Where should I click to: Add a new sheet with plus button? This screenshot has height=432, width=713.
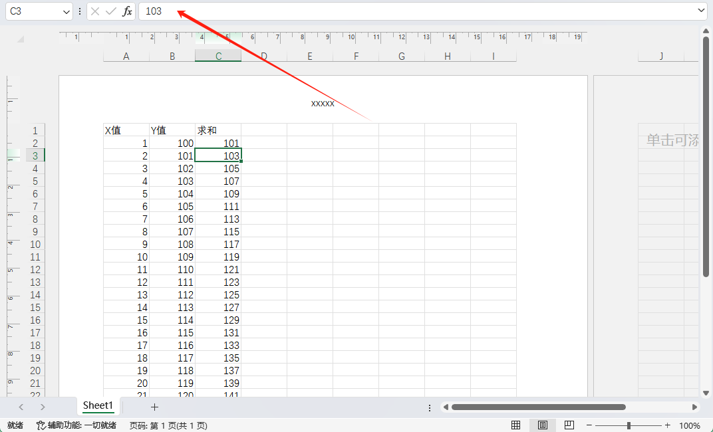tap(154, 407)
